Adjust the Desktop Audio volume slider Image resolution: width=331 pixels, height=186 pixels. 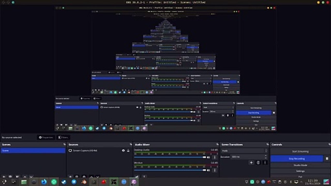[170, 157]
